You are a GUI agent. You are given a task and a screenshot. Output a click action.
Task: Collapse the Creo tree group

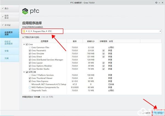coord(24,44)
